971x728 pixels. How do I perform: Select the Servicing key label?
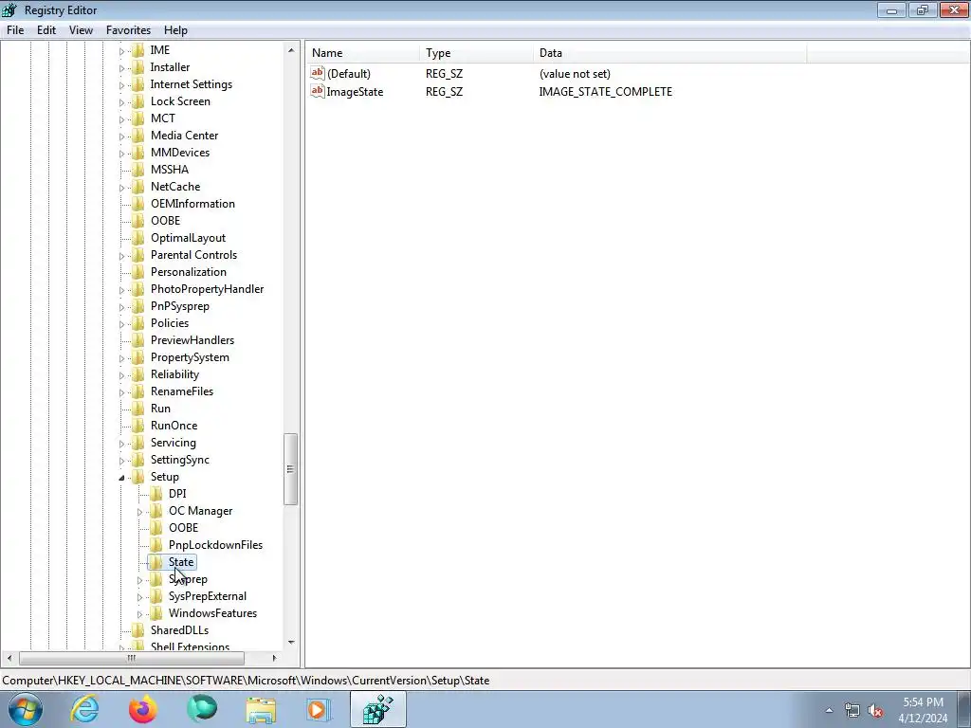(x=174, y=443)
